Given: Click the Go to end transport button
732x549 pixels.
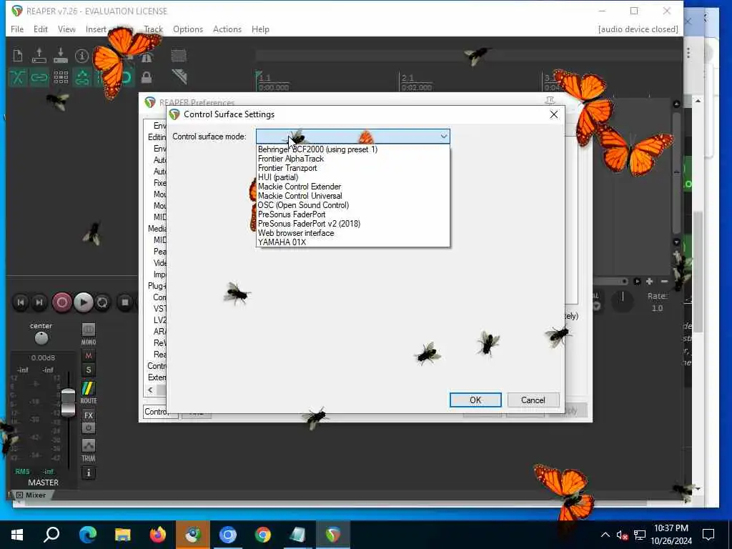Looking at the screenshot, I should click(x=39, y=302).
